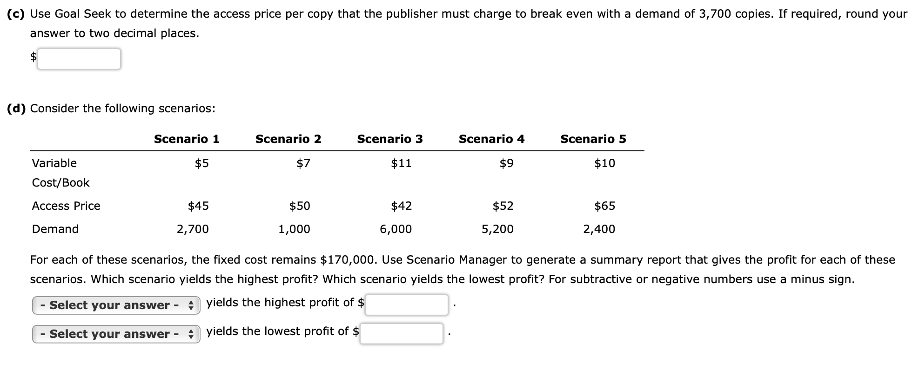The image size is (912, 375).
Task: Click the Demand row label
Action: [x=55, y=229]
